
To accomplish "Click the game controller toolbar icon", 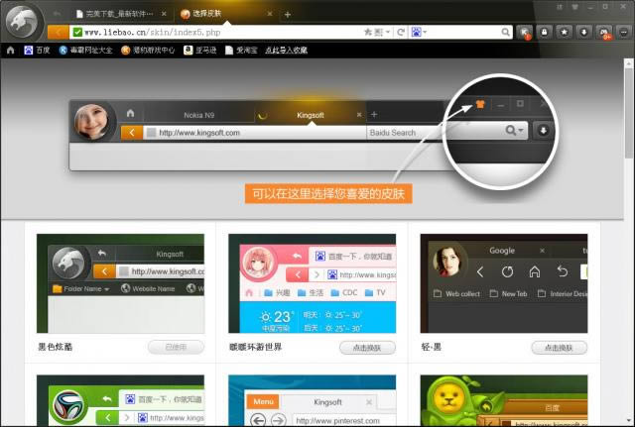I will (x=604, y=32).
